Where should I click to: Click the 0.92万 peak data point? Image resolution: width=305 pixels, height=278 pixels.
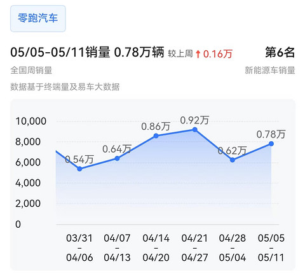click(195, 130)
